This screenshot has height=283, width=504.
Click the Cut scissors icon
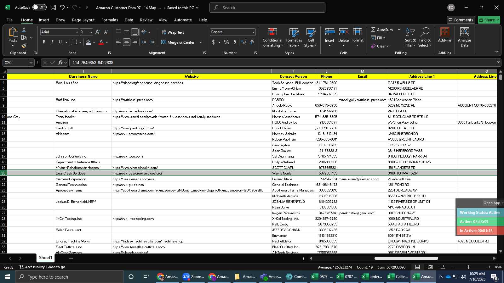click(x=24, y=30)
